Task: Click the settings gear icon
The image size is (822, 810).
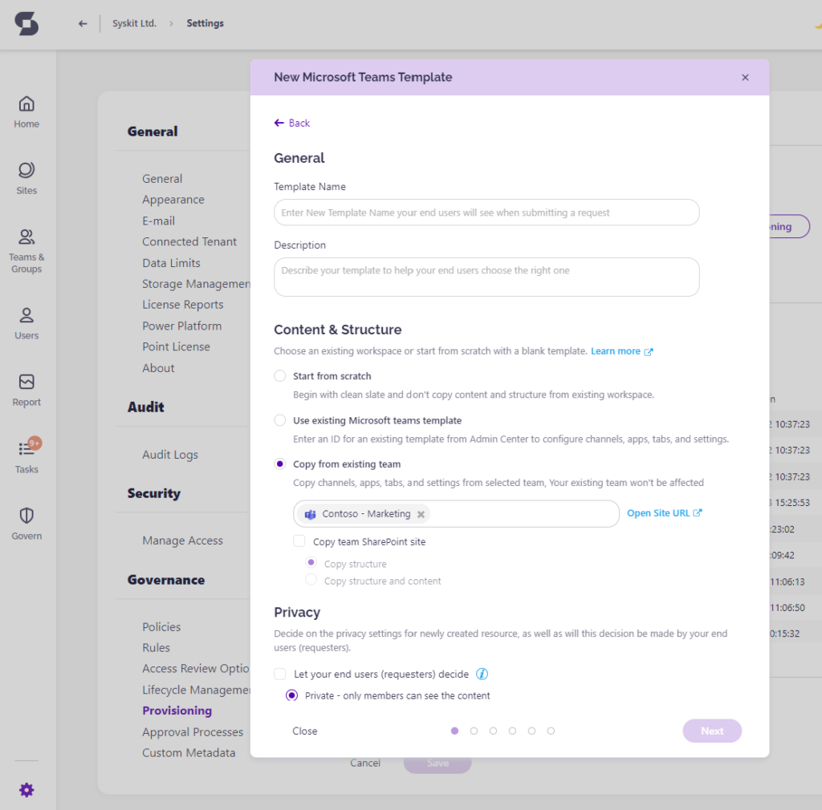Action: click(x=26, y=790)
